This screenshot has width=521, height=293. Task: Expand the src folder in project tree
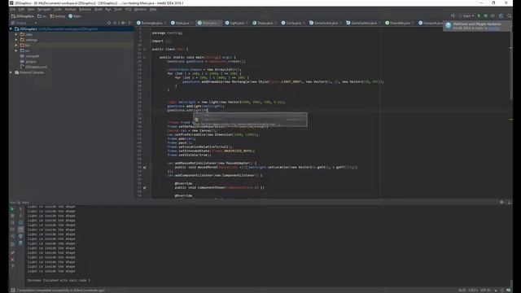click(x=16, y=50)
